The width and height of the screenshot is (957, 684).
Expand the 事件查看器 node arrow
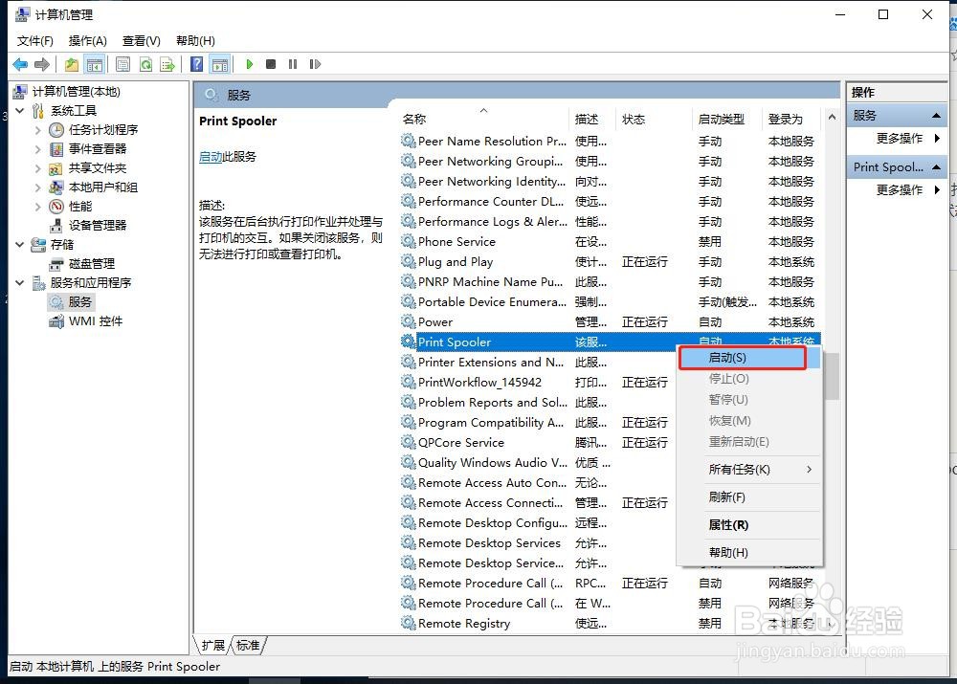(x=38, y=149)
